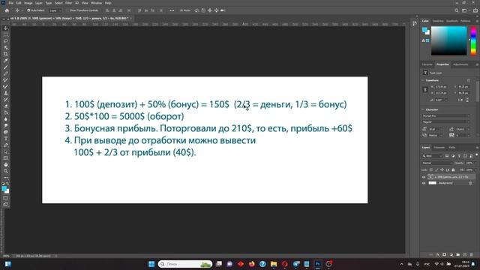Viewport: 480px width, 270px height.
Task: Hide the Background layer eye icon
Action: pyautogui.click(x=424, y=183)
